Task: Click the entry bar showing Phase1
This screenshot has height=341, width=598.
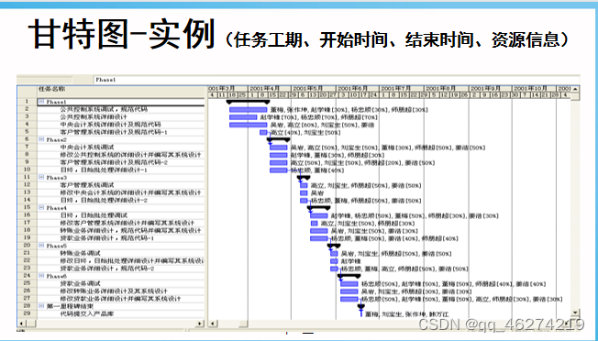Action: pos(337,80)
